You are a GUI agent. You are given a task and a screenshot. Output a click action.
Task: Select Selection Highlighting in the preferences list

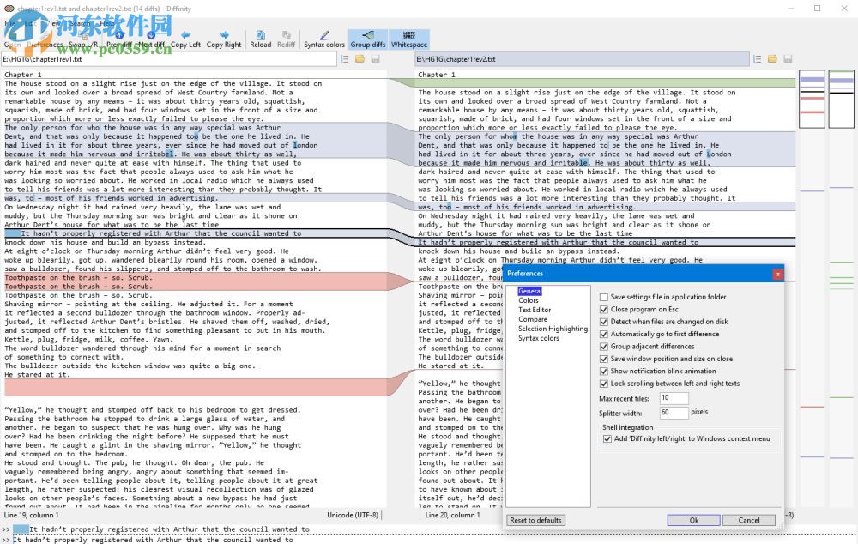pos(553,329)
